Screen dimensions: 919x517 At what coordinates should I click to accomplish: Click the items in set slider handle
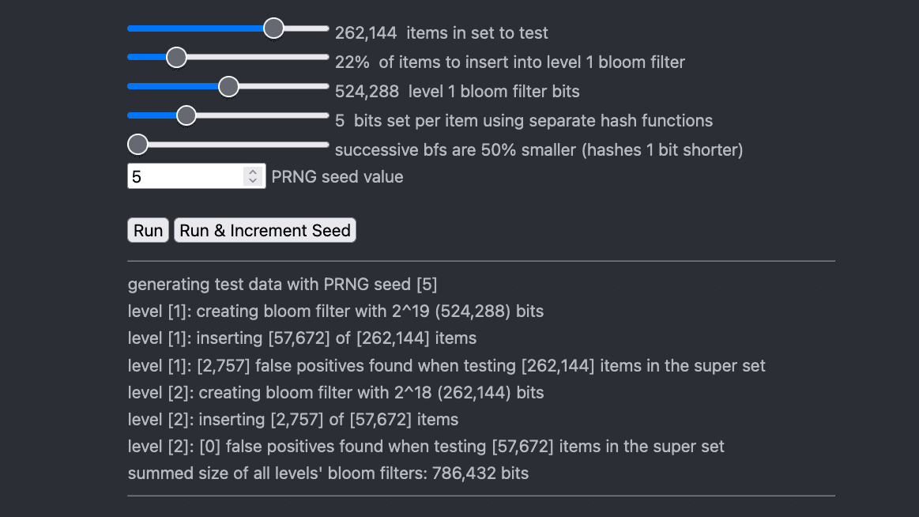pyautogui.click(x=273, y=28)
